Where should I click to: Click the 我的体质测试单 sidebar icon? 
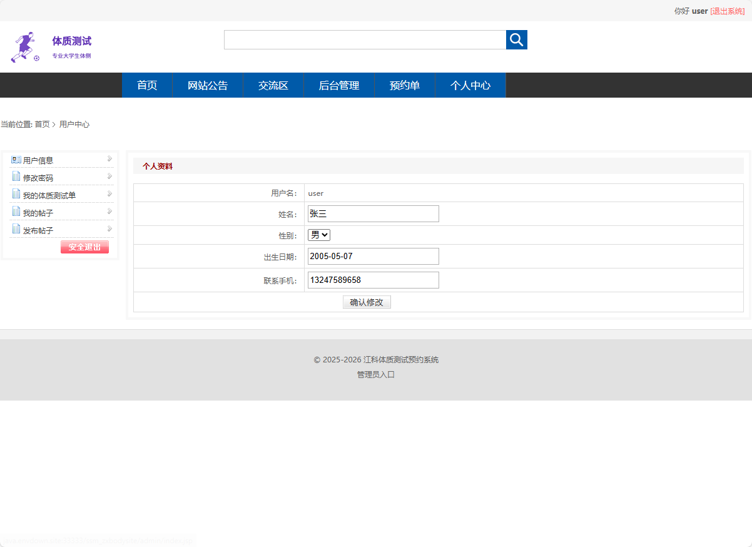coord(16,195)
